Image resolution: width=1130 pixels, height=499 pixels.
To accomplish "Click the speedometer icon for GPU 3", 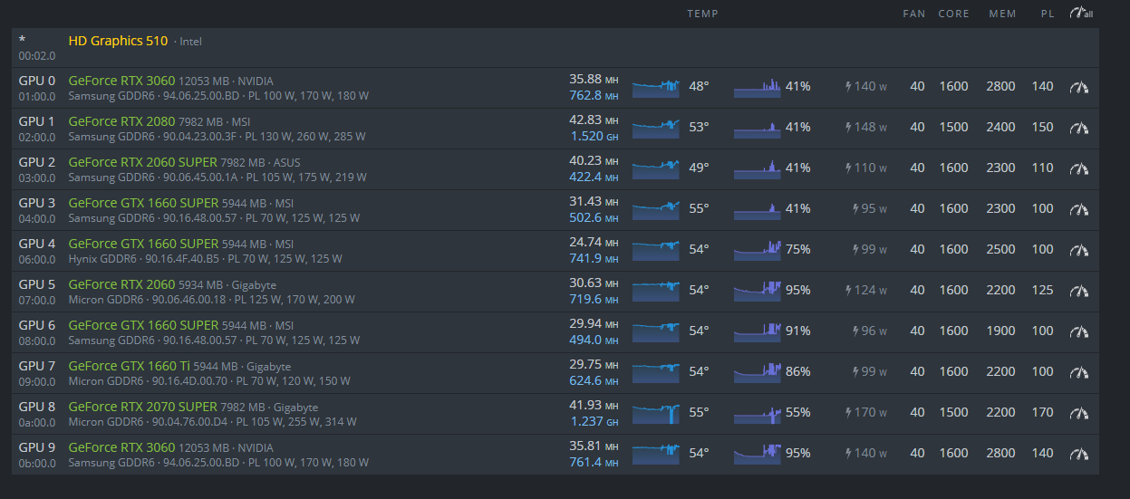I will pyautogui.click(x=1078, y=209).
